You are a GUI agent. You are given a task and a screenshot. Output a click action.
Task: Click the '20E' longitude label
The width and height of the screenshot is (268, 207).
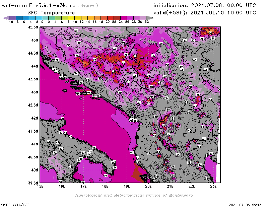point(148,186)
